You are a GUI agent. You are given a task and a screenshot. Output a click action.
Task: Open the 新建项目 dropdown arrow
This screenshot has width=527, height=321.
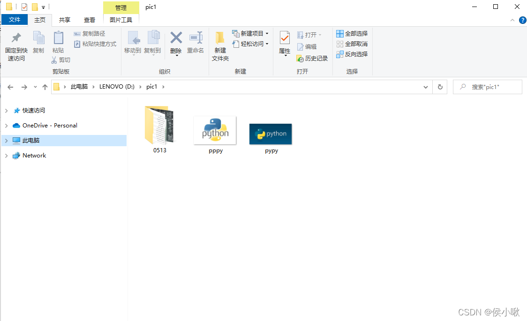pyautogui.click(x=267, y=33)
